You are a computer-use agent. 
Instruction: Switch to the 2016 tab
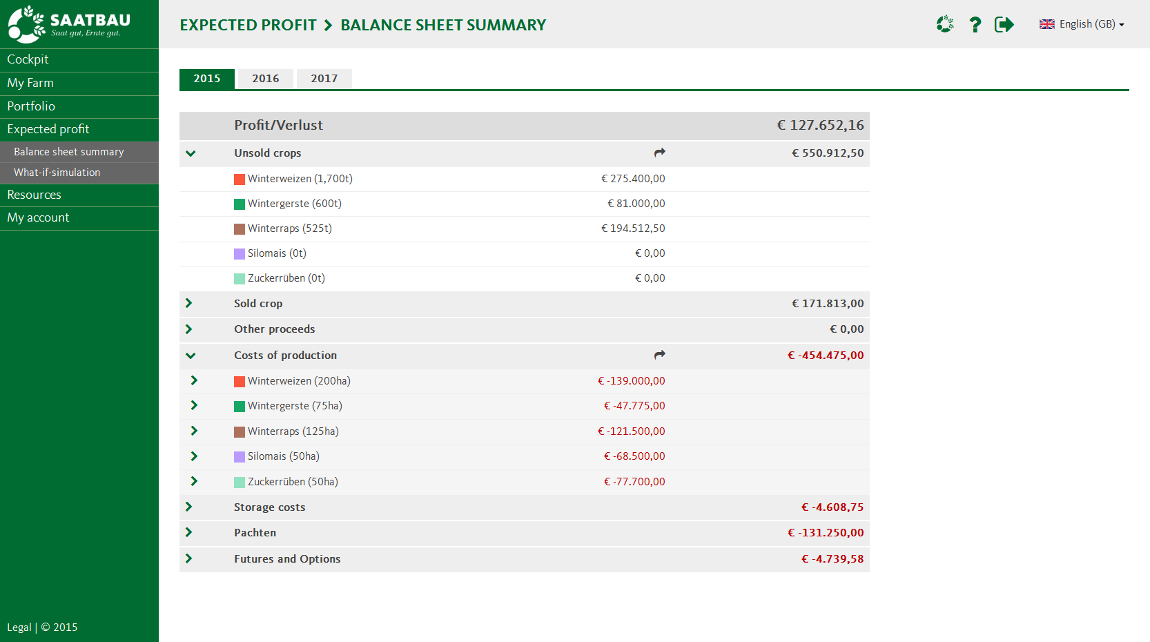[x=265, y=79]
